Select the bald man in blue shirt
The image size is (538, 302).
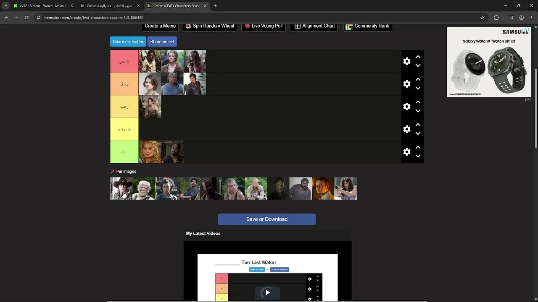[x=172, y=84]
